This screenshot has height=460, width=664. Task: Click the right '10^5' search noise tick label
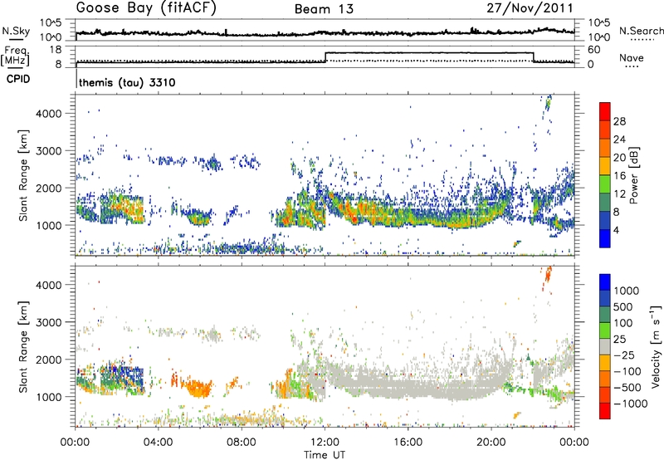[x=599, y=23]
